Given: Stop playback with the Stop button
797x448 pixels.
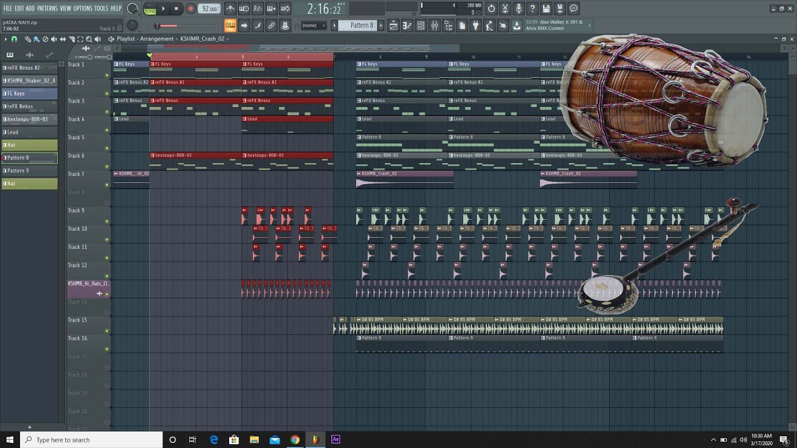Looking at the screenshot, I should (176, 9).
